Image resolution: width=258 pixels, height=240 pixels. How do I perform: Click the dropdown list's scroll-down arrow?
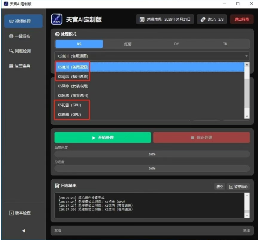coord(247,116)
